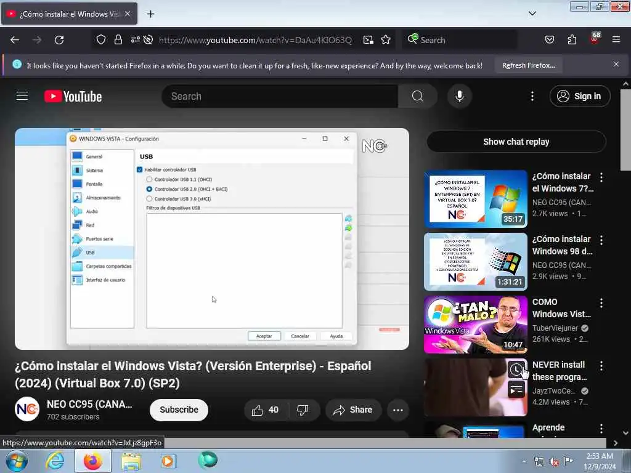Dislike the video with thumbs down
The height and width of the screenshot is (473, 631).
click(303, 410)
